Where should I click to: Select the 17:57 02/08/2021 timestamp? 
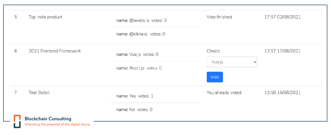tap(283, 17)
